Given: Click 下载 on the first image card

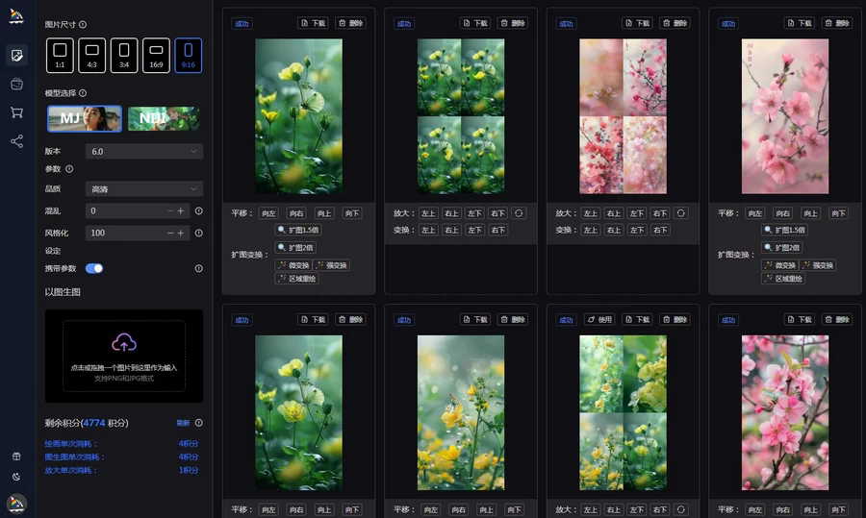Looking at the screenshot, I should (313, 23).
